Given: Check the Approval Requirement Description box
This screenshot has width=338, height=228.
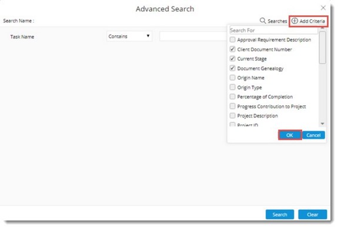Looking at the screenshot, I should point(232,39).
